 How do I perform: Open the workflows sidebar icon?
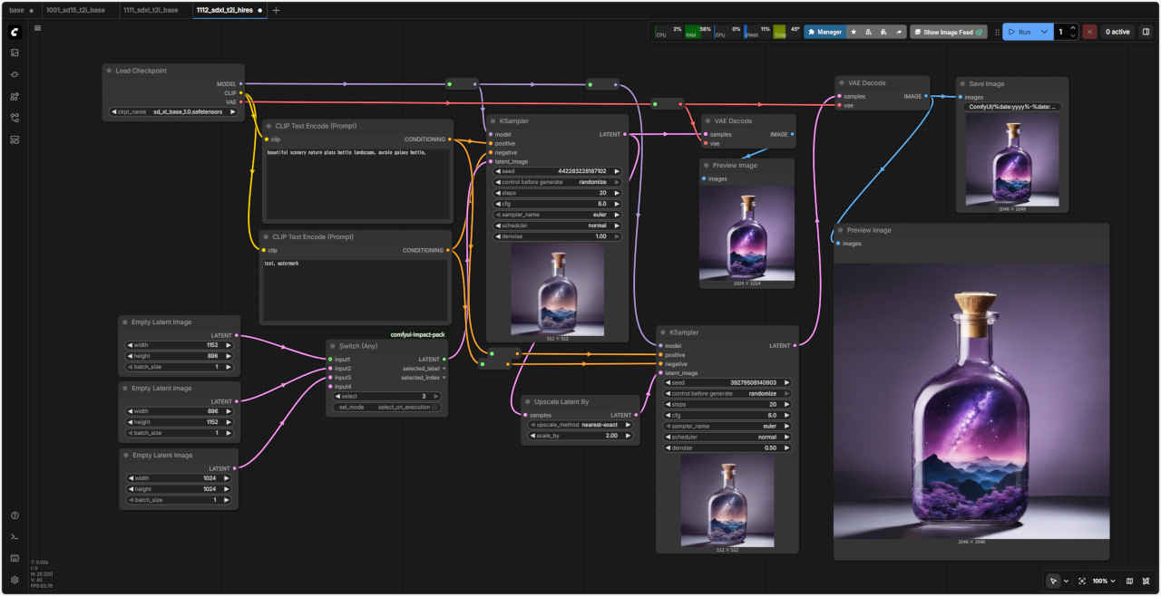coord(15,118)
